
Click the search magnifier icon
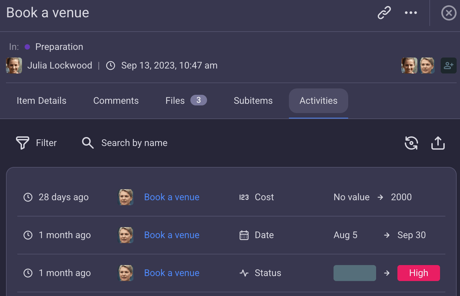point(87,143)
